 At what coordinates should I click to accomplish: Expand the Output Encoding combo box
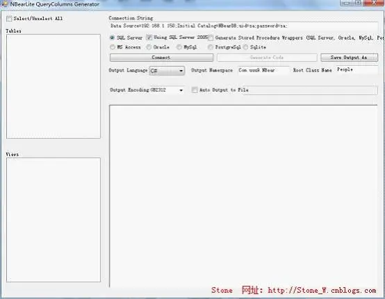pyautogui.click(x=167, y=90)
